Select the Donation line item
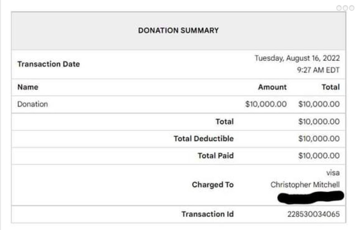The height and width of the screenshot is (230, 356). (33, 104)
